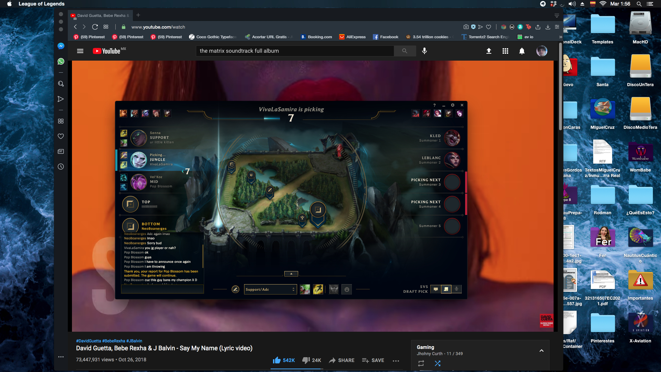The height and width of the screenshot is (372, 661).
Task: Click inside the YouTube search field
Action: [295, 51]
